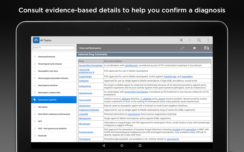244x152 pixels.
Task: Follow the Teicoplanin drug link
Action: point(85,139)
